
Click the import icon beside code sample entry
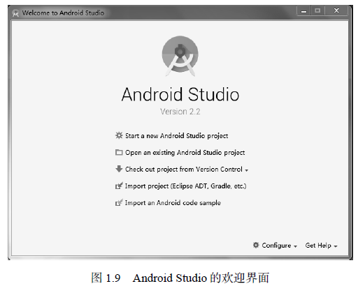(x=119, y=202)
